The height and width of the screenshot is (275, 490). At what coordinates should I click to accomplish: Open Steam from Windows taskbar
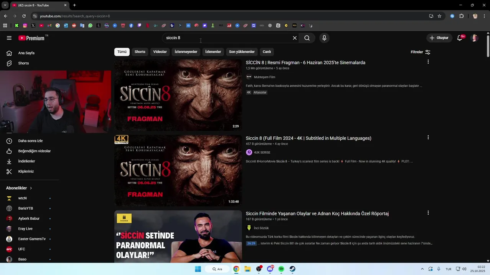pyautogui.click(x=292, y=269)
